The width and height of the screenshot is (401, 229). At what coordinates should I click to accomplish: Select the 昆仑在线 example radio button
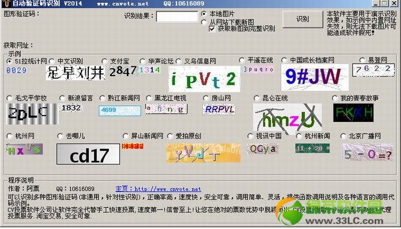click(257, 98)
